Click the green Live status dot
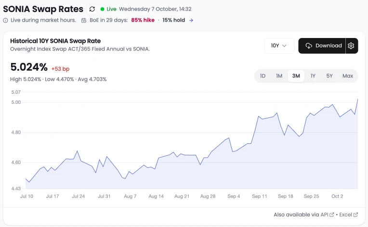The image size is (368, 227). click(x=102, y=9)
